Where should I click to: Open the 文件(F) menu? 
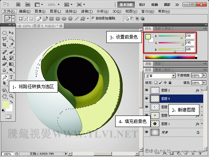coord(9,11)
